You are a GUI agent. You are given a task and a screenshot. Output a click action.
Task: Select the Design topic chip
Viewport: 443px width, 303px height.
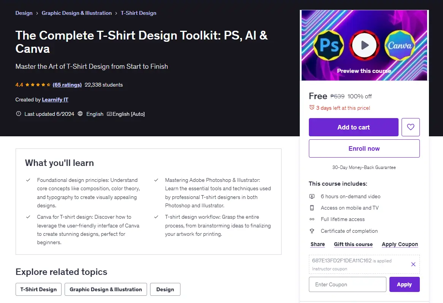coord(165,289)
